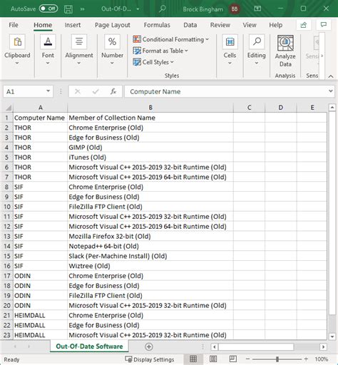Viewport: 338px width, 365px height.
Task: Collapse the ribbon with the caret
Action: click(331, 76)
